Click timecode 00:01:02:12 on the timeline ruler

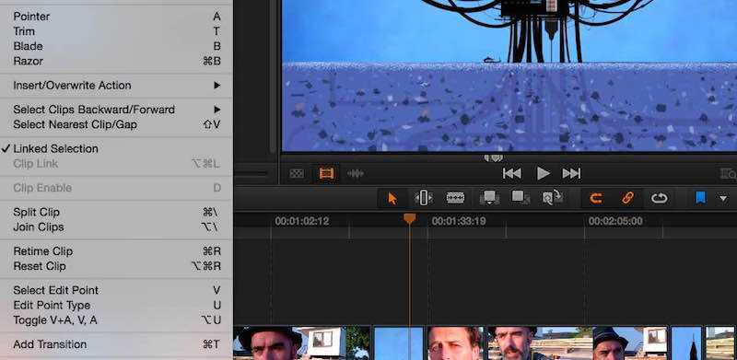302,221
